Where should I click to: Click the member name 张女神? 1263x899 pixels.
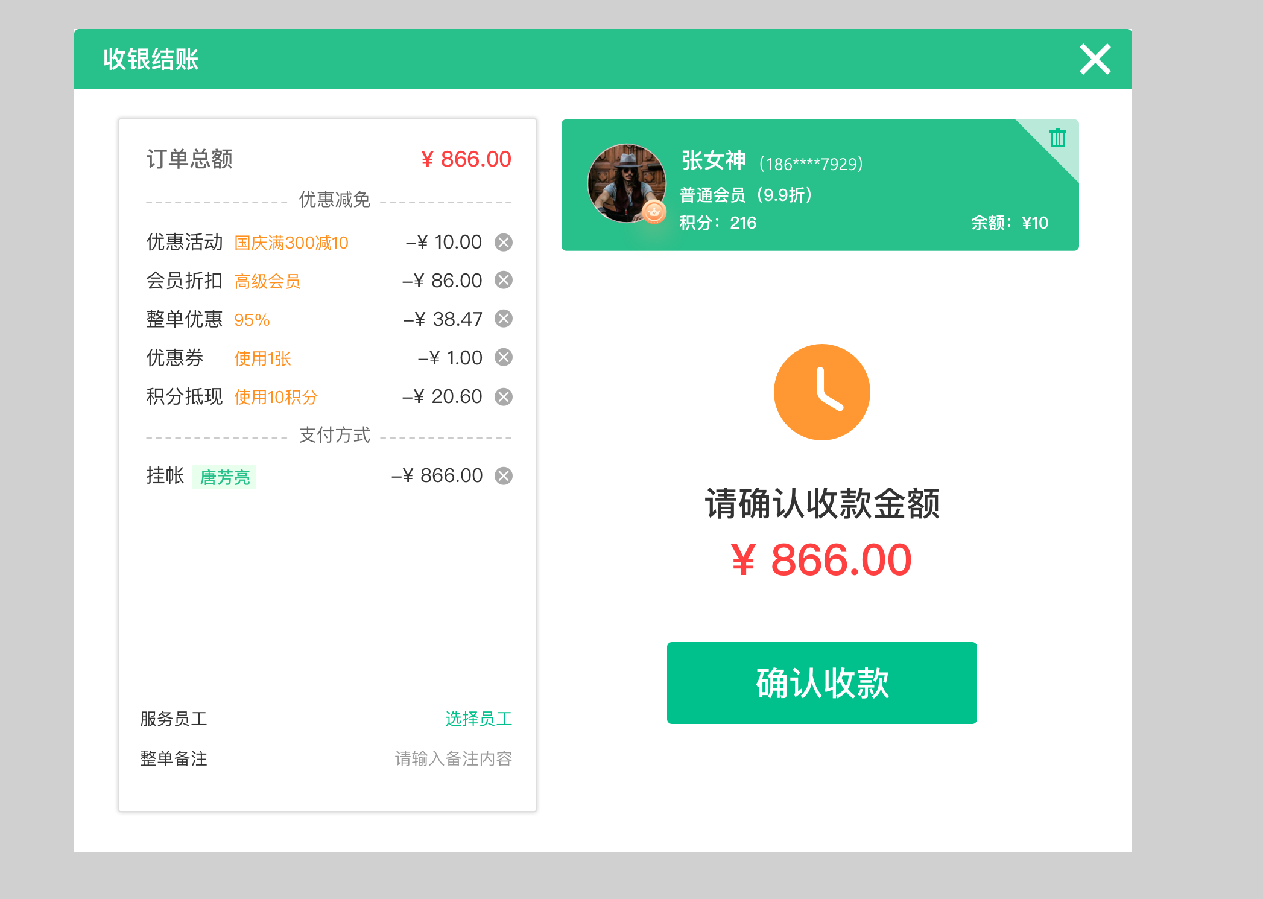point(712,161)
